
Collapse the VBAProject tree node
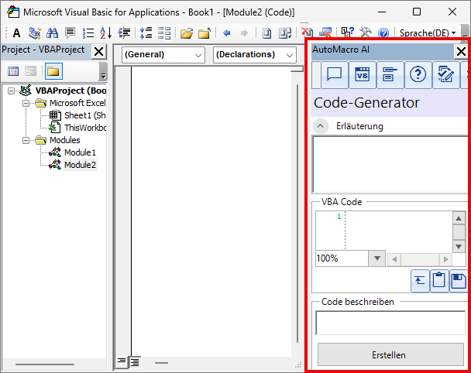click(11, 91)
